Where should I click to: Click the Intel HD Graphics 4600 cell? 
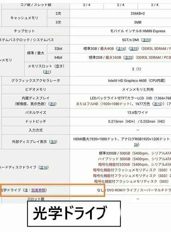(137, 80)
